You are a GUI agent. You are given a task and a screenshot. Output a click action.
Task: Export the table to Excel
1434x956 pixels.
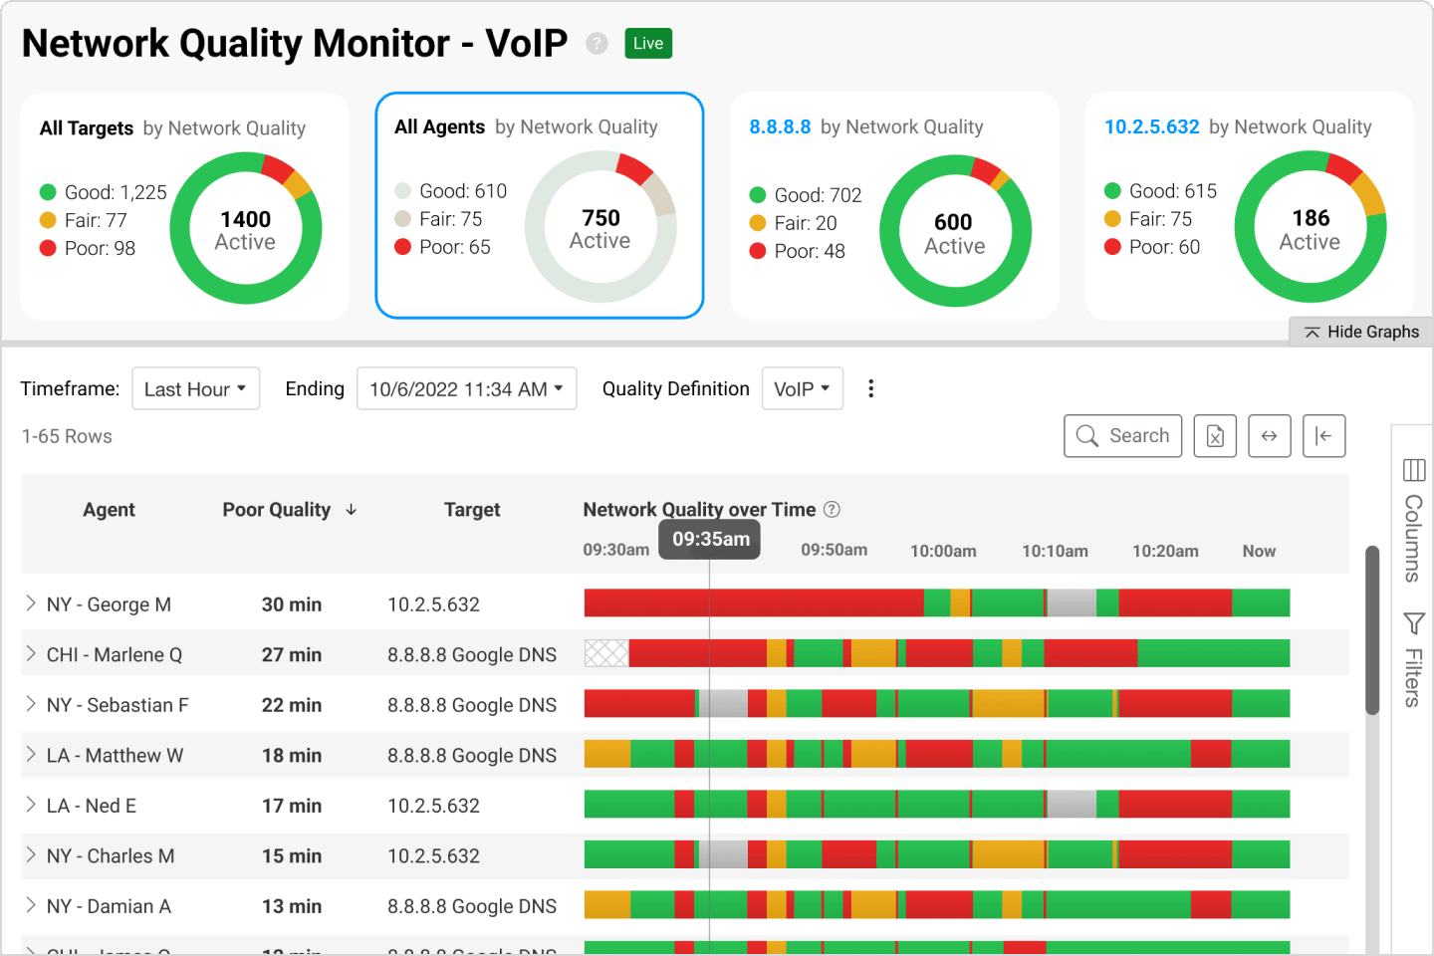pos(1214,435)
